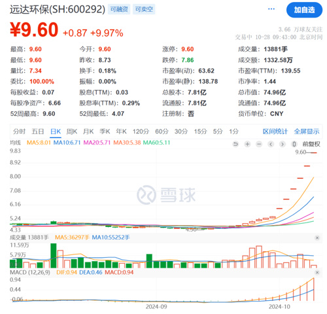327x314 pixels.
Task: Move chart right with the right chevron
Action: tap(283, 144)
